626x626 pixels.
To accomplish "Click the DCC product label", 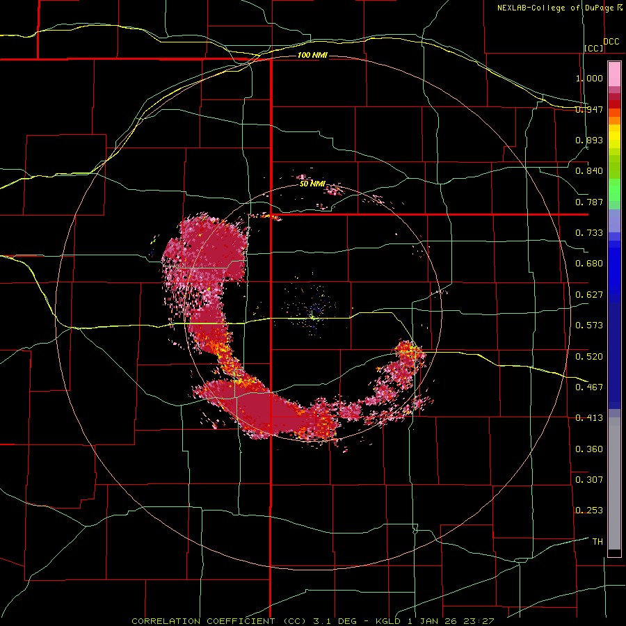I will tap(611, 42).
